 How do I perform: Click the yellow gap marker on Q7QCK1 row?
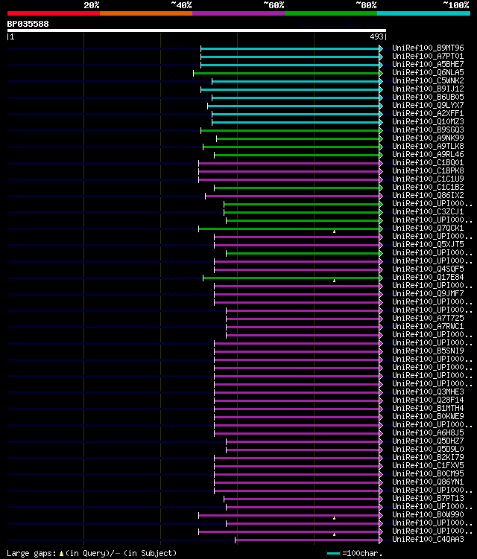tap(334, 231)
